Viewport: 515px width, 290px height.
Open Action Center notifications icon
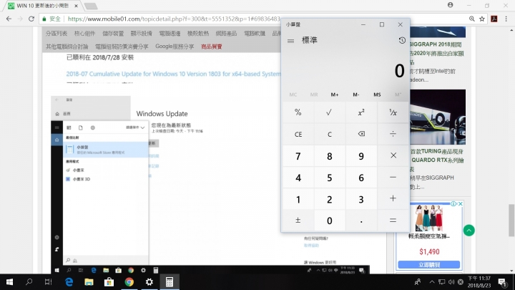pos(502,282)
